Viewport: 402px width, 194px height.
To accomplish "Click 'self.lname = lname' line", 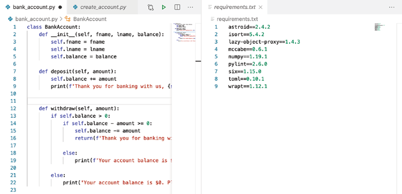I will 78,49.
